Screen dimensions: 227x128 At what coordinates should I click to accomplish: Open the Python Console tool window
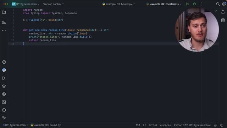4,70
